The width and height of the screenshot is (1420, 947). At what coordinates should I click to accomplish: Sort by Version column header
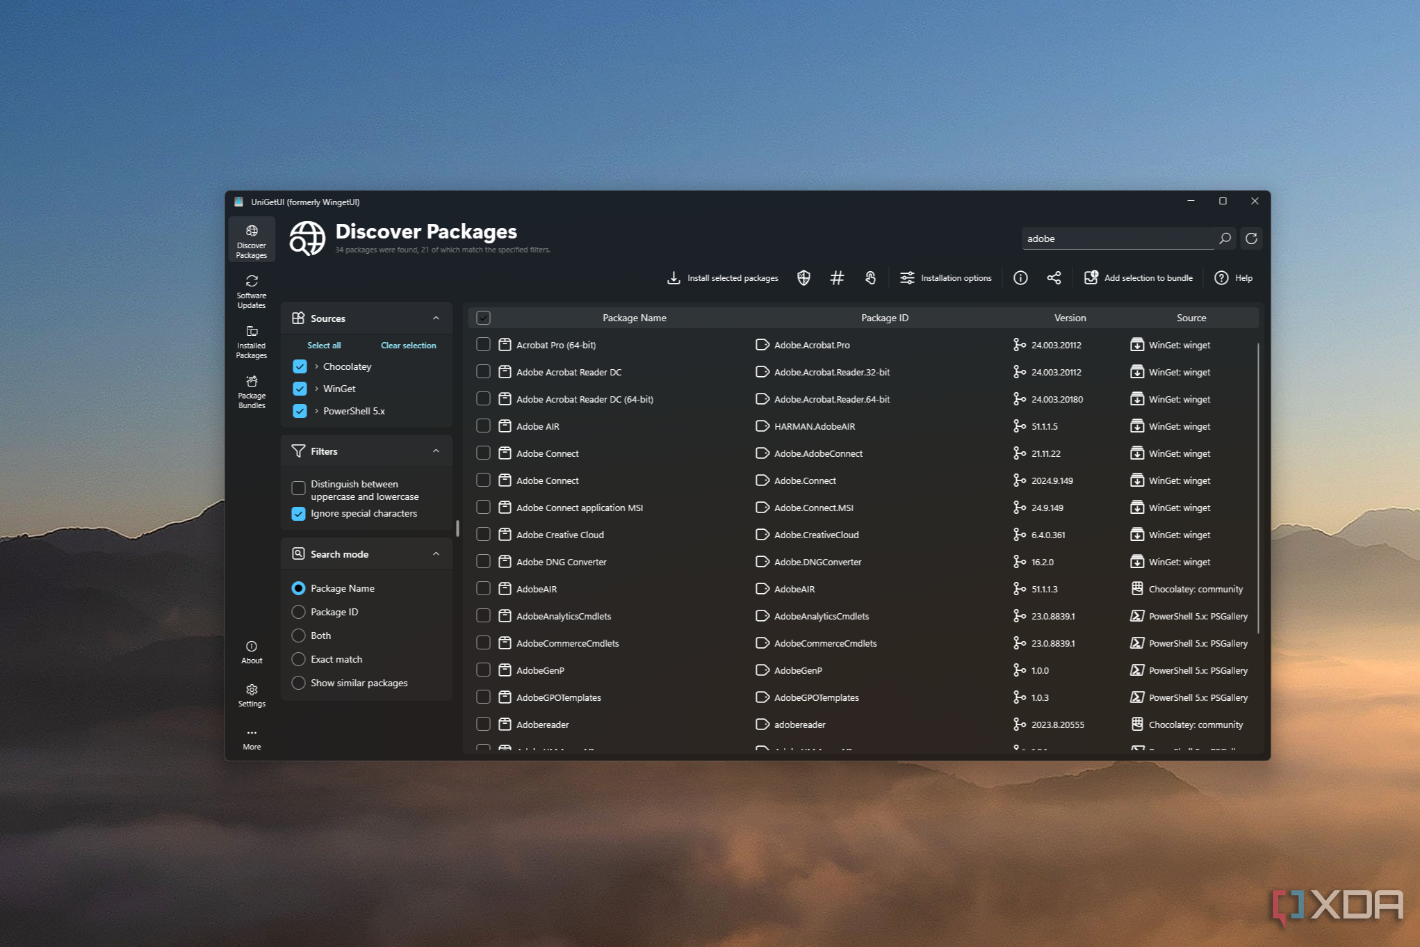point(1070,318)
